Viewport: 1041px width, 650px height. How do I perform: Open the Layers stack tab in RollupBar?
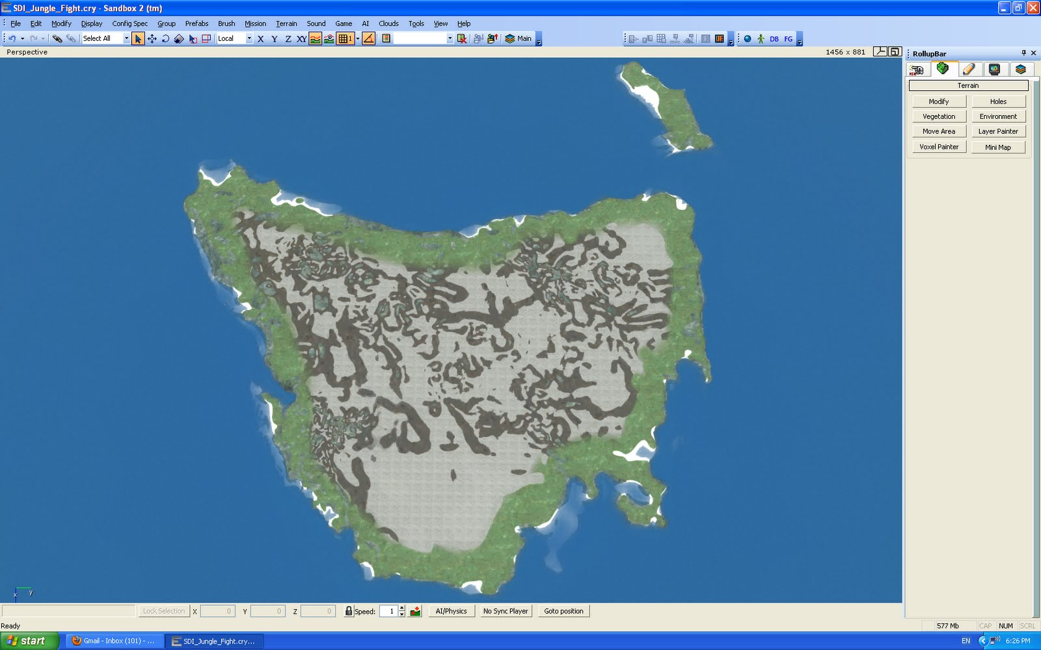(1020, 70)
